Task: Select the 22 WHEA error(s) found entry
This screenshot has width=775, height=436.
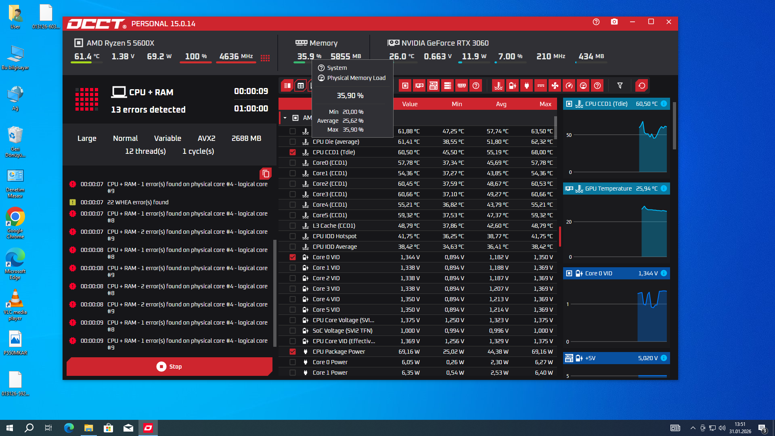Action: (x=170, y=202)
